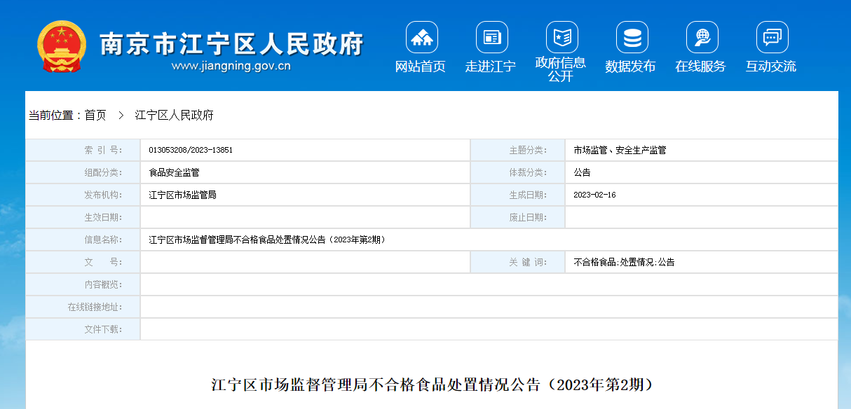Click the 索引号 field label
The image size is (851, 409).
click(103, 150)
